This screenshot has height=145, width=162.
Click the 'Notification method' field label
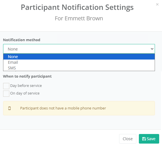point(22,40)
